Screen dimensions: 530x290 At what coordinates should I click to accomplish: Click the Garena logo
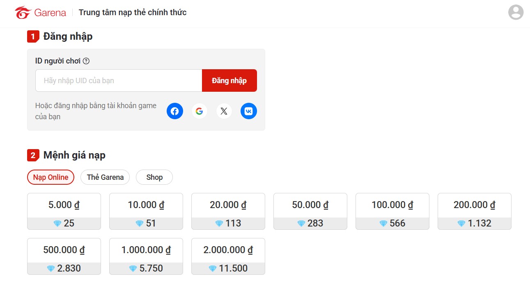tap(40, 13)
